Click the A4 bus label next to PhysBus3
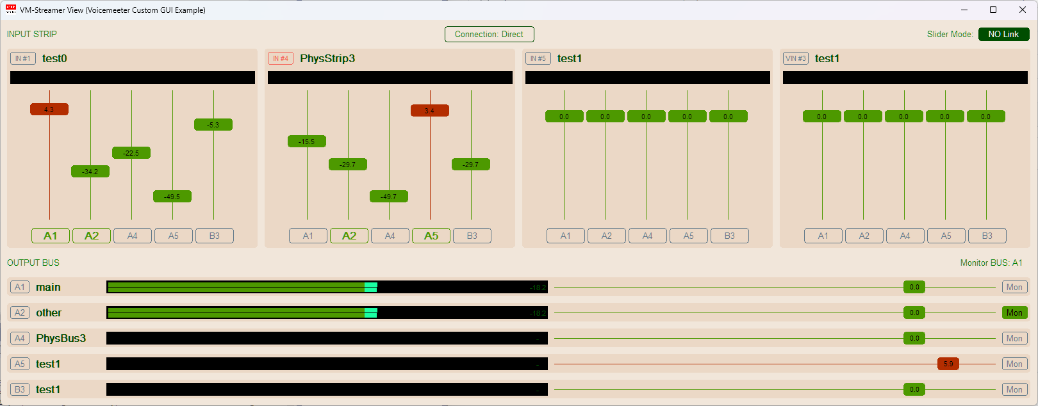Image resolution: width=1038 pixels, height=406 pixels. (20, 338)
